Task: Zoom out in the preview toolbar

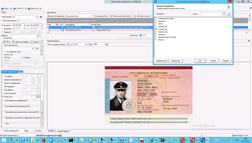Action: coord(90,44)
